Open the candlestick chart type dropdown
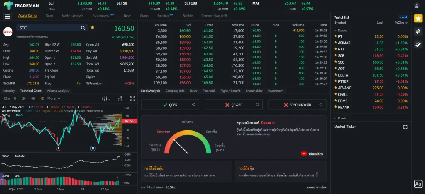425x194 pixels. [x=106, y=98]
